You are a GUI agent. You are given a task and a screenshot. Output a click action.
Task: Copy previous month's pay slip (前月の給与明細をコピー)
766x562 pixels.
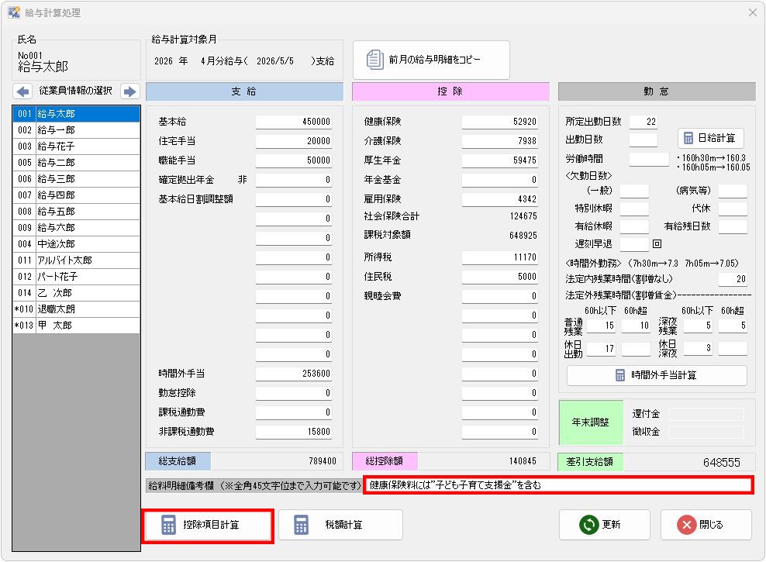click(432, 60)
